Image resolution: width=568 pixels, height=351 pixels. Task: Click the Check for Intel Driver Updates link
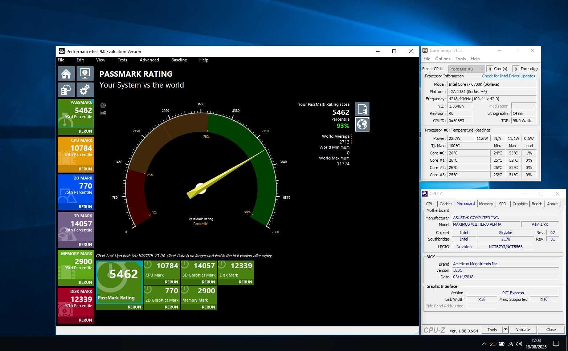pyautogui.click(x=508, y=76)
